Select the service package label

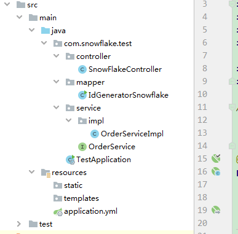[x=89, y=108]
